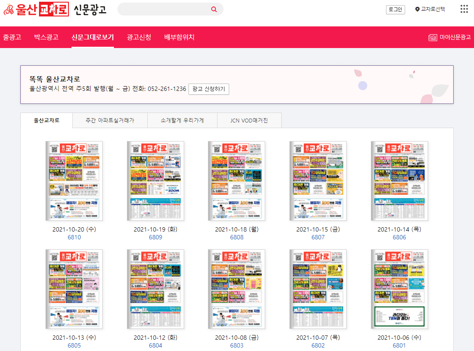Select the 박스광고 menu item

click(x=45, y=37)
